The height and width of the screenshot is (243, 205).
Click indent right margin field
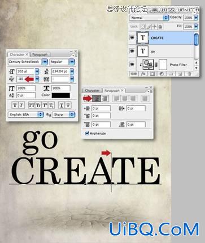(136, 108)
